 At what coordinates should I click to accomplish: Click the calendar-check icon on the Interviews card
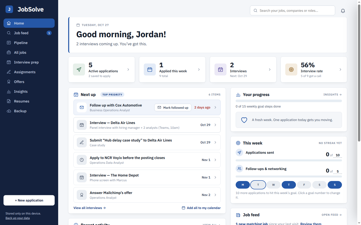tap(221, 69)
